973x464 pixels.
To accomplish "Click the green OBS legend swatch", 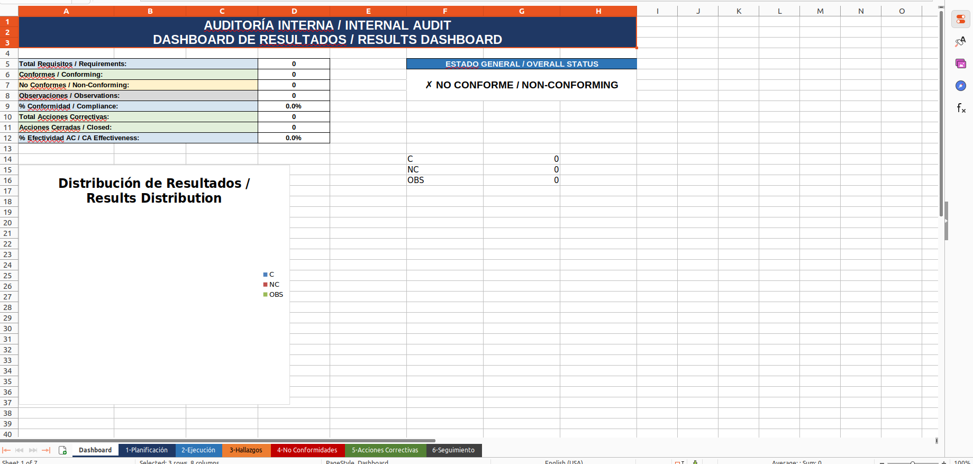I will [x=265, y=295].
